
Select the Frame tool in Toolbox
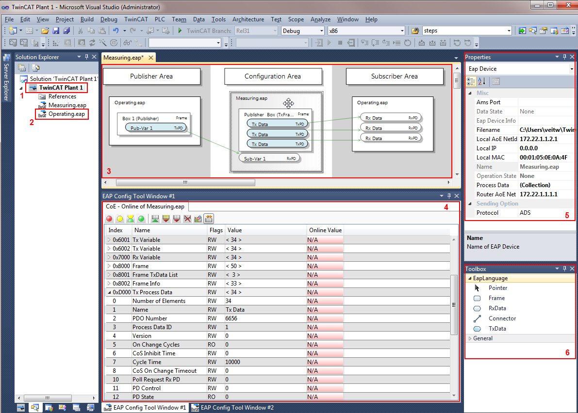(x=496, y=298)
